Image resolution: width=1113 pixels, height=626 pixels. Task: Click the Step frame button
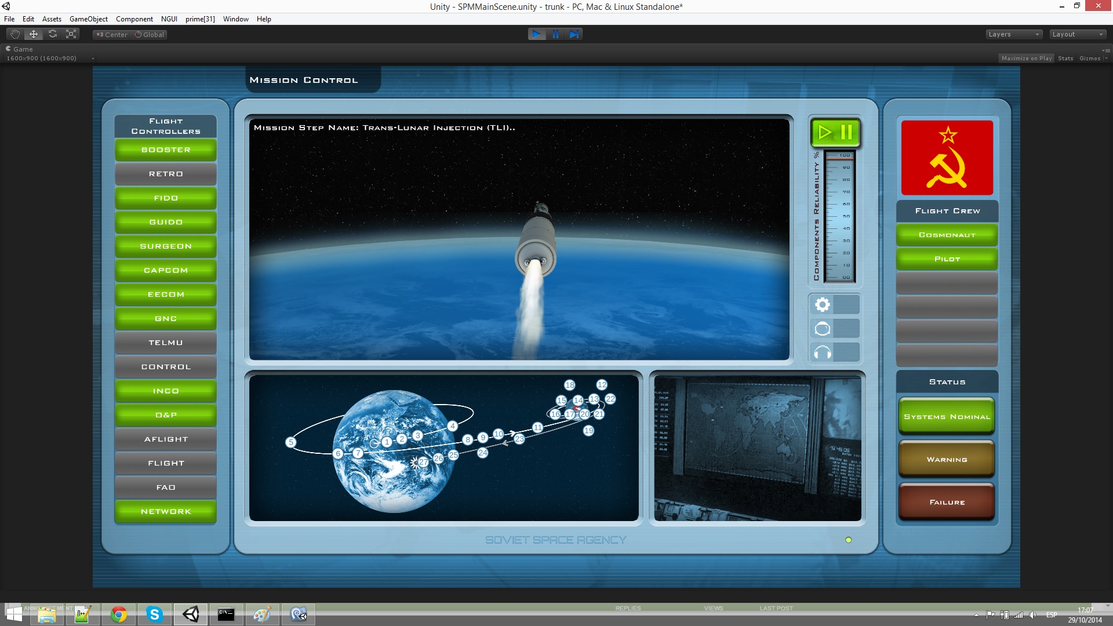point(574,34)
